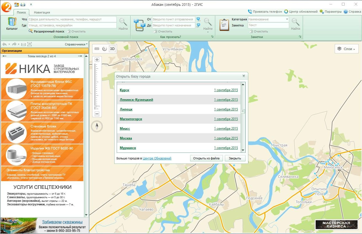Open Центр обновлений from the top bar

click(301, 12)
